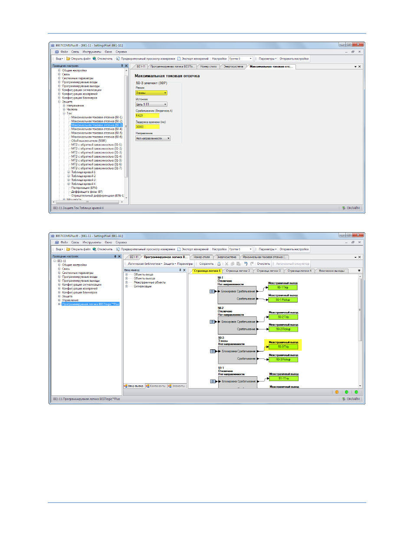Open Инструменты menu in top window

click(92, 52)
